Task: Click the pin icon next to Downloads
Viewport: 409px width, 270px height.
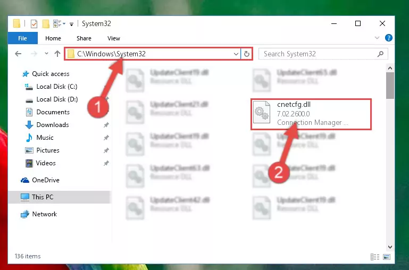Action: point(106,125)
